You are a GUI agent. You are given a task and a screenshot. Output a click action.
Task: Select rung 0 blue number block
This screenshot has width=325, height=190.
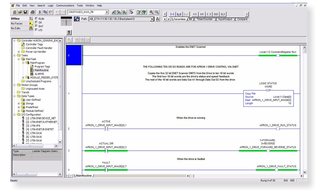[x=74, y=55]
